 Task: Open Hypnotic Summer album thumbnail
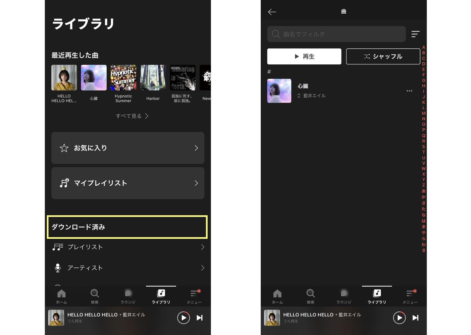tap(123, 78)
